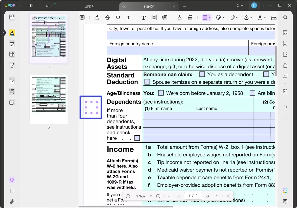This screenshot has height=208, width=297.
Task: Click the Undo arrow in right sidebar
Action: pyautogui.click(x=285, y=107)
